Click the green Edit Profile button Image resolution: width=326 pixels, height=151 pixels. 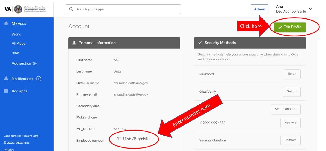coord(290,27)
